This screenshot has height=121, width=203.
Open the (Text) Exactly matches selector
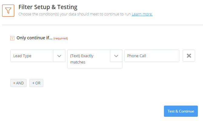[95, 59]
